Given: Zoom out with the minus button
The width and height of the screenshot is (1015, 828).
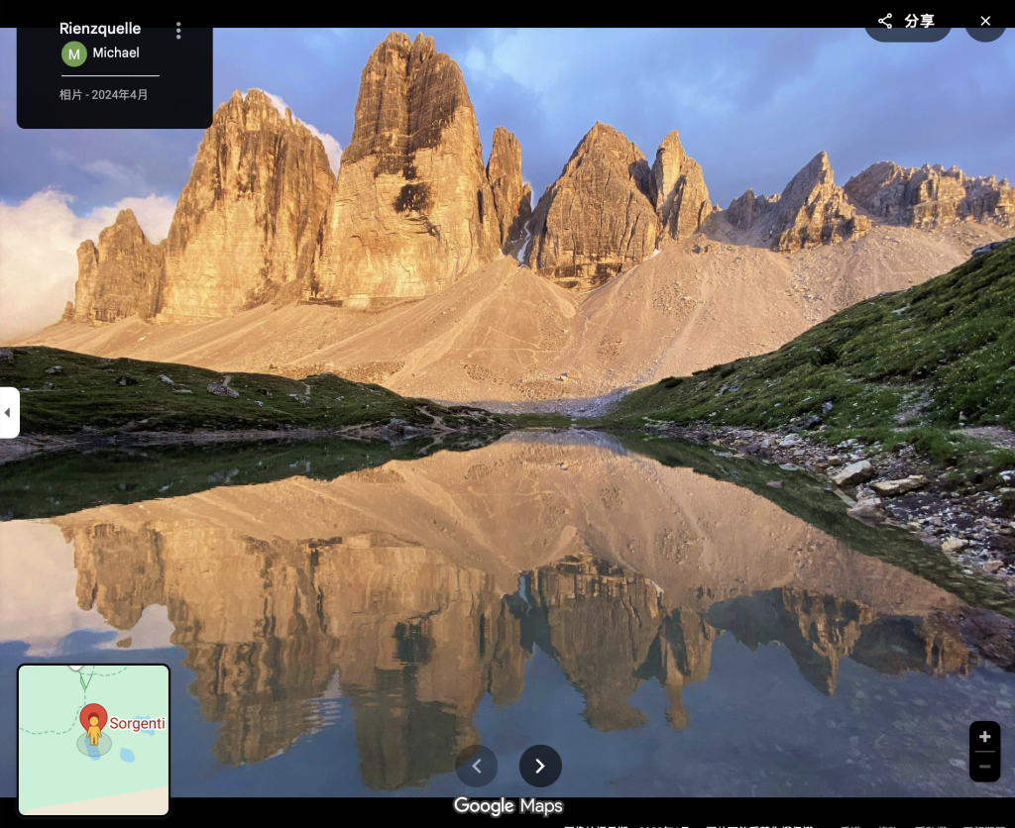Looking at the screenshot, I should [x=984, y=767].
